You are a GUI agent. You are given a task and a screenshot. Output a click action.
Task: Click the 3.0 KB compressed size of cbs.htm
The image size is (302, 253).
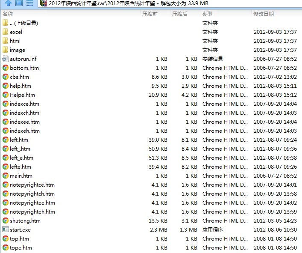(x=189, y=77)
